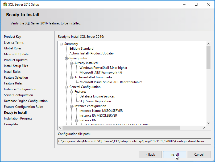215x162 pixels.
Task: Click the Configuration file path field
Action: (134, 141)
